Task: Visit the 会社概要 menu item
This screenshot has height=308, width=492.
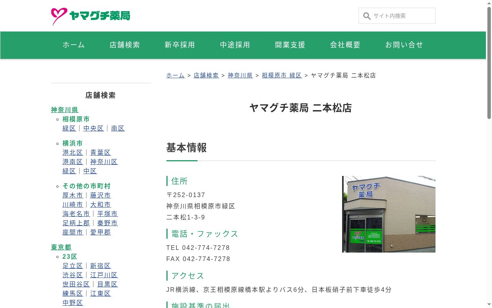Action: coord(346,45)
